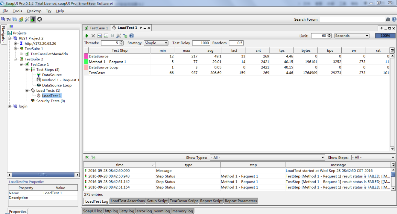
Task: Click the export log icon above log table
Action: [x=93, y=158]
